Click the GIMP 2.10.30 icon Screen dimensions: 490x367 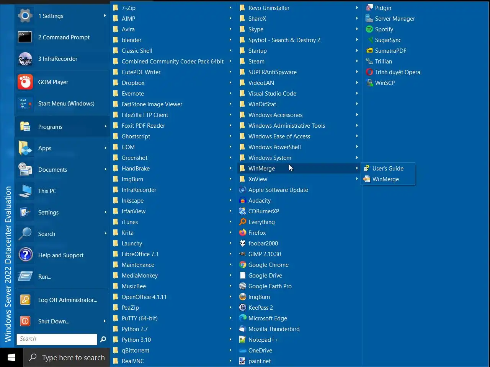[242, 254]
